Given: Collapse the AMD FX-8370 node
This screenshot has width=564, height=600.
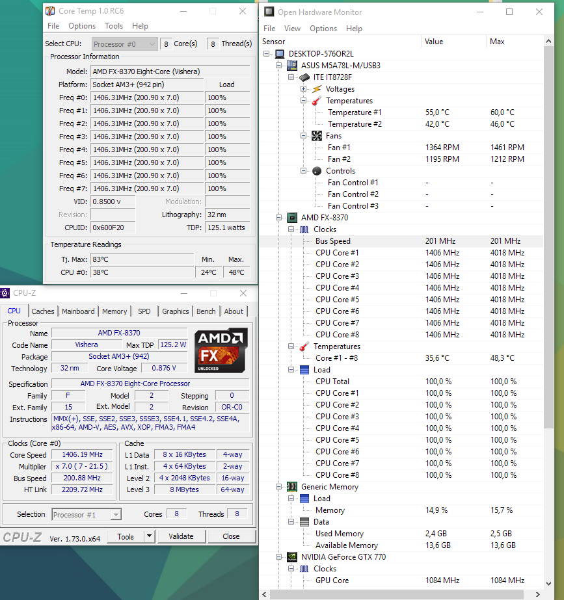Looking at the screenshot, I should pyautogui.click(x=278, y=218).
